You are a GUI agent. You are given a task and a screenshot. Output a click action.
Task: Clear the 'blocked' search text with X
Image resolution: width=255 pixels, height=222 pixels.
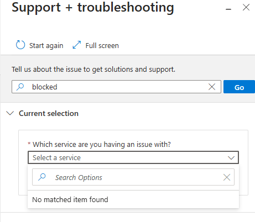click(212, 87)
